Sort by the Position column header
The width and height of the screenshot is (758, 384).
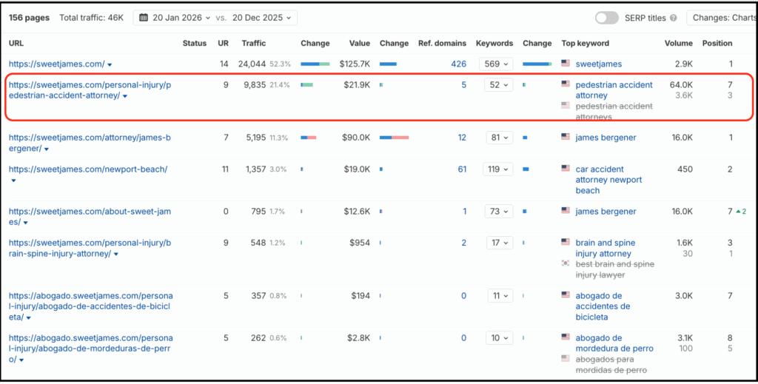(x=717, y=43)
